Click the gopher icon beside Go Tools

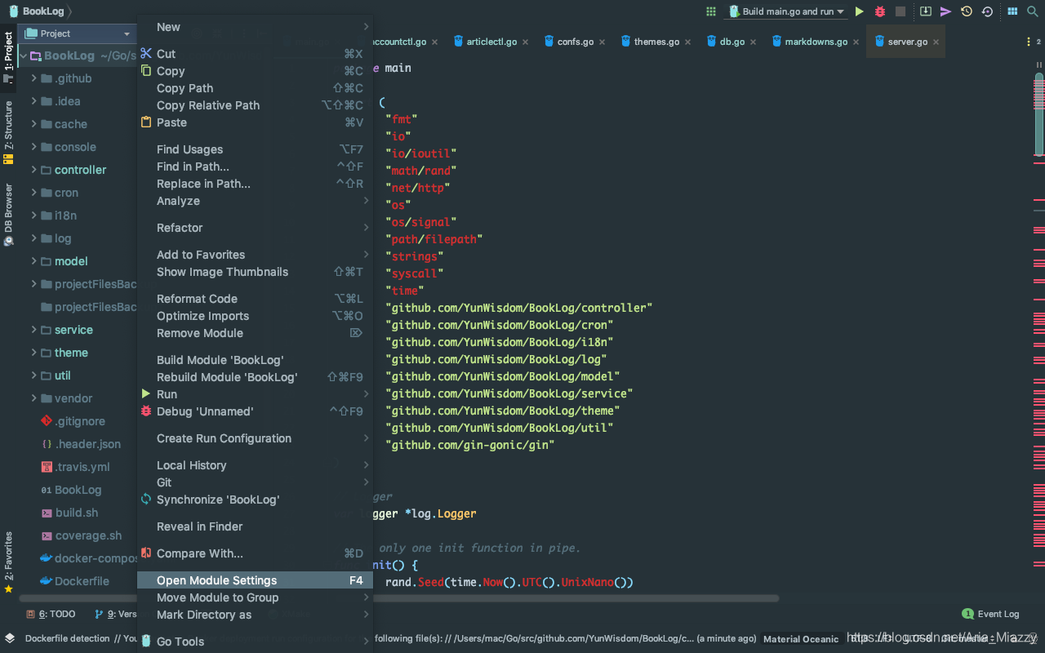tap(146, 642)
